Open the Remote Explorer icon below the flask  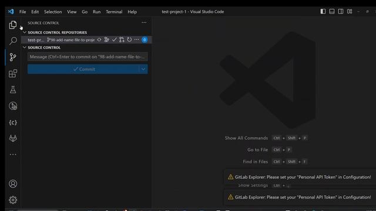[x=13, y=106]
